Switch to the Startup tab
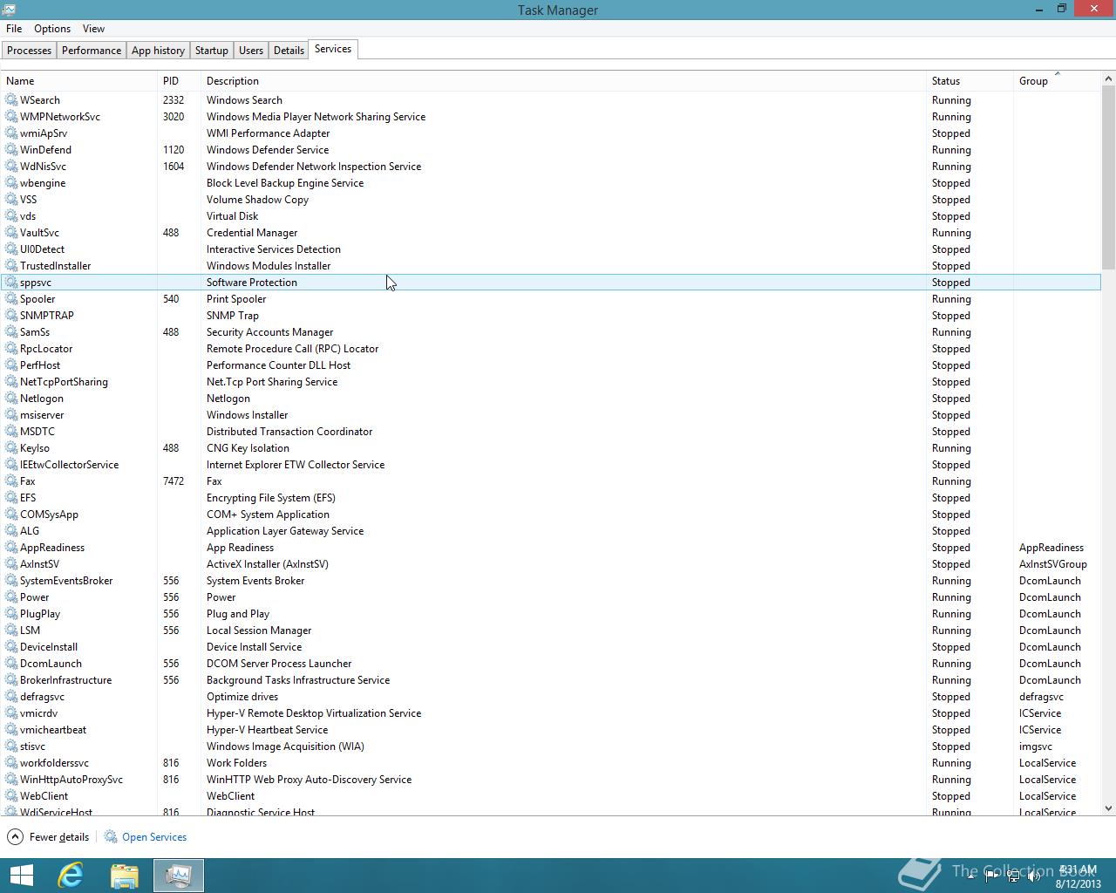Viewport: 1116px width, 893px height. click(x=211, y=51)
